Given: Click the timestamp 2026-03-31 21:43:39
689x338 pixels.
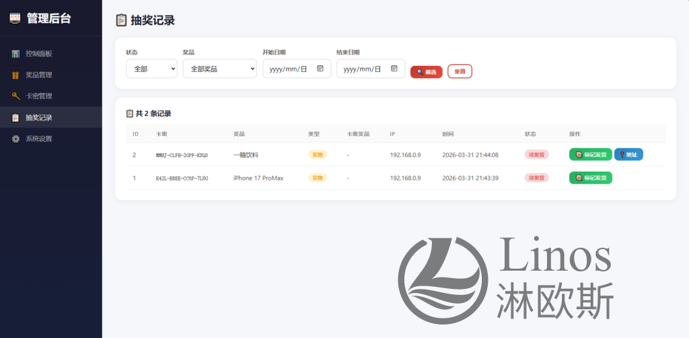Looking at the screenshot, I should pyautogui.click(x=470, y=178).
